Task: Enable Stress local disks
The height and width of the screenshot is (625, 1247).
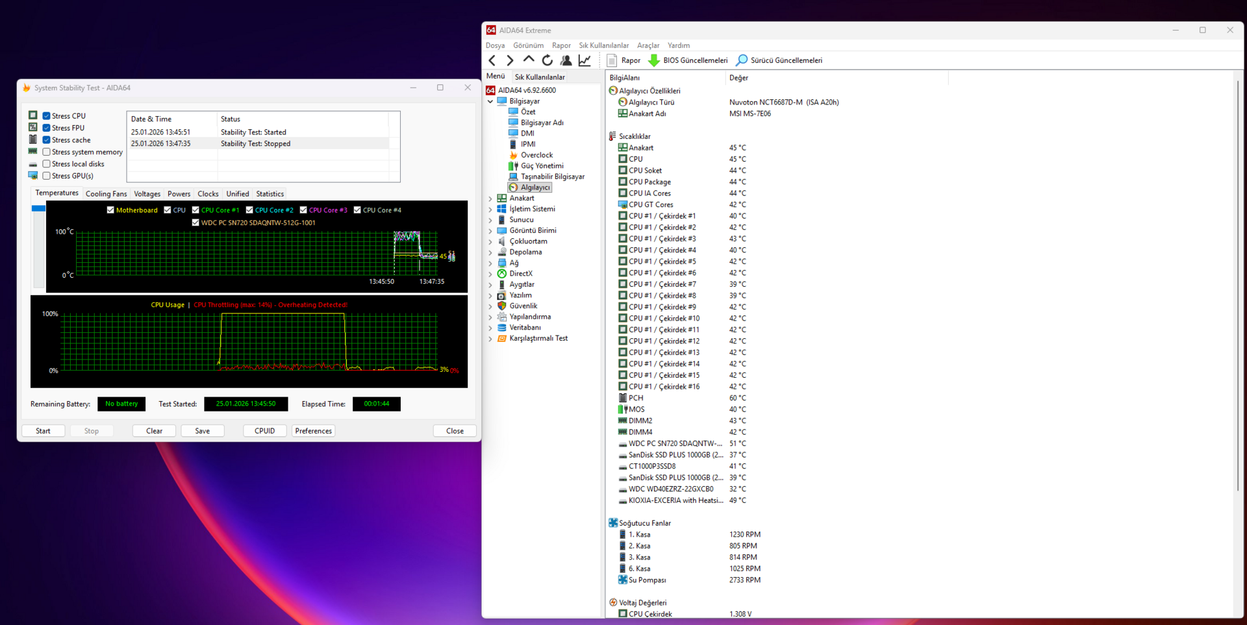Action: 47,164
